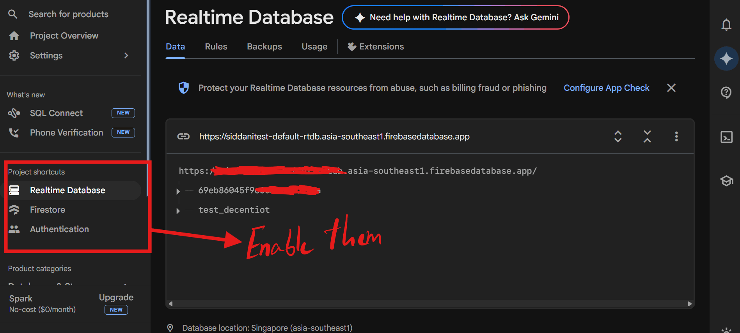740x333 pixels.
Task: Click the database location pin icon
Action: (170, 328)
